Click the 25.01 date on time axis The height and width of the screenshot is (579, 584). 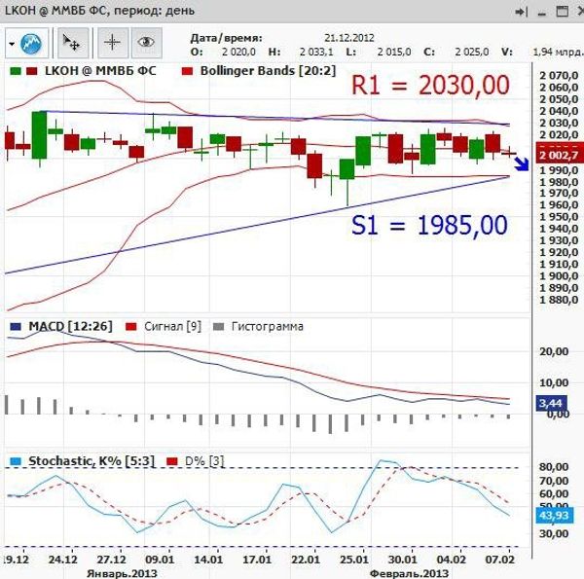pyautogui.click(x=354, y=560)
